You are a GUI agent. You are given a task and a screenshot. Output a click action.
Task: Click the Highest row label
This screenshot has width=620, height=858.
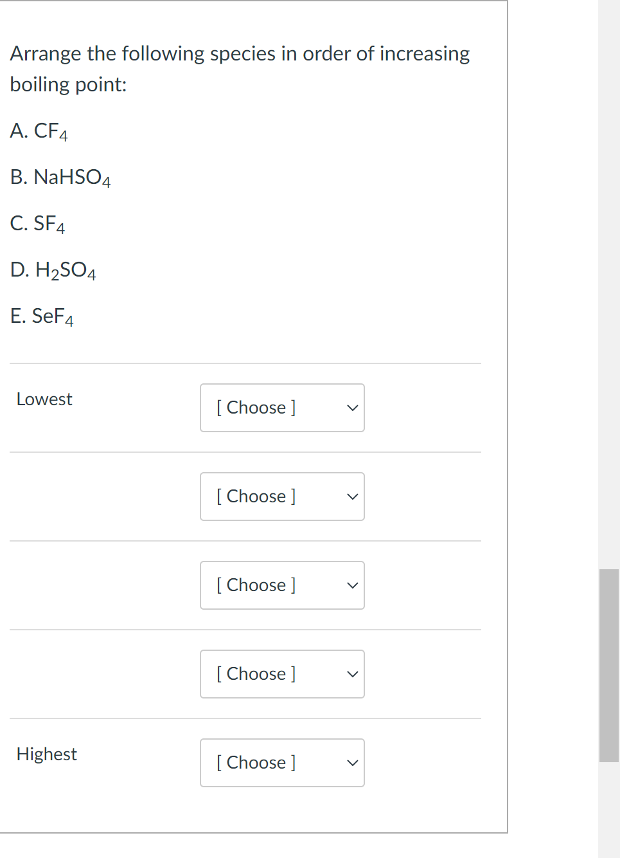pos(46,754)
